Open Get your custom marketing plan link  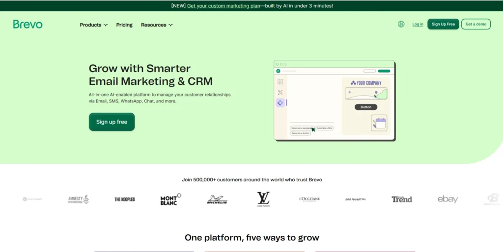[x=224, y=6]
